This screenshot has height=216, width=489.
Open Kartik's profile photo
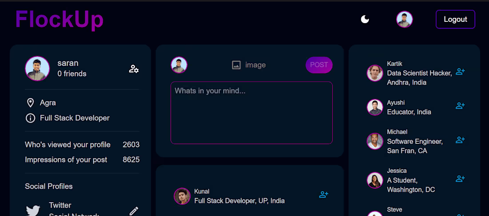(x=375, y=73)
